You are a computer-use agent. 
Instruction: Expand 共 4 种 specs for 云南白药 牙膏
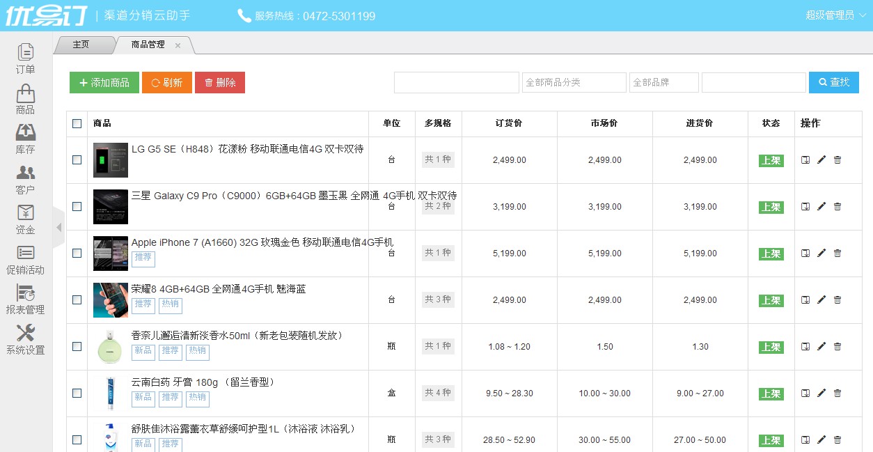pos(438,393)
